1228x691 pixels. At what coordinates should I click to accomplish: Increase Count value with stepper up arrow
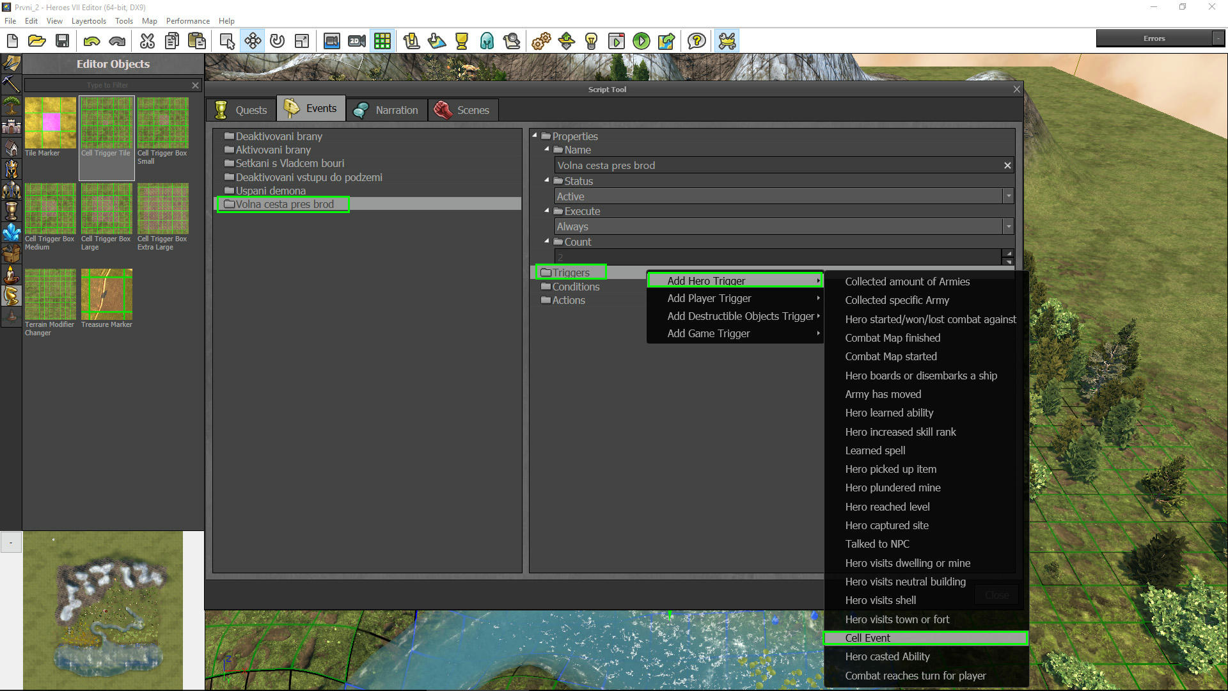pos(1009,253)
